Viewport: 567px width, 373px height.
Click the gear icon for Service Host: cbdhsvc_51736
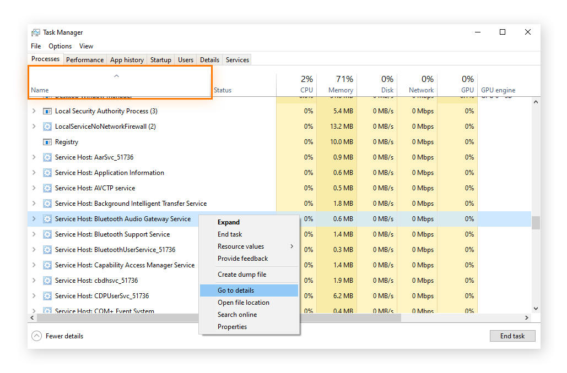point(47,280)
